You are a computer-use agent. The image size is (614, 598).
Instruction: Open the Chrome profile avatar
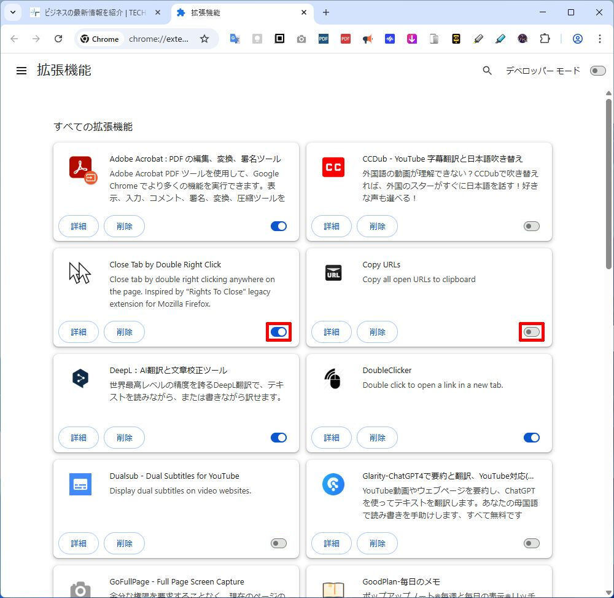pyautogui.click(x=578, y=39)
